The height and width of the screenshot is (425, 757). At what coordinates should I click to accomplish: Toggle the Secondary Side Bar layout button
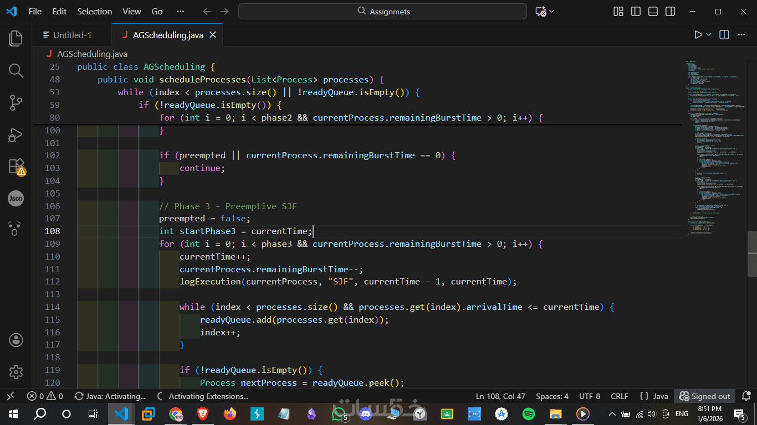pyautogui.click(x=670, y=12)
